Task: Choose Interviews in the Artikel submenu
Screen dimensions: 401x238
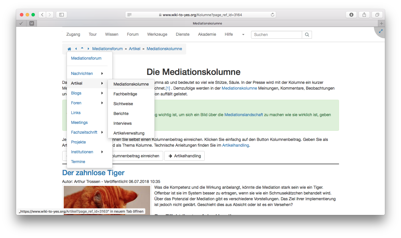Action: 123,123
